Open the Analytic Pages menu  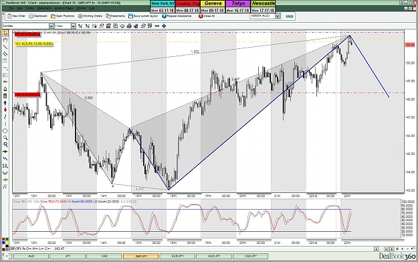(64, 9)
